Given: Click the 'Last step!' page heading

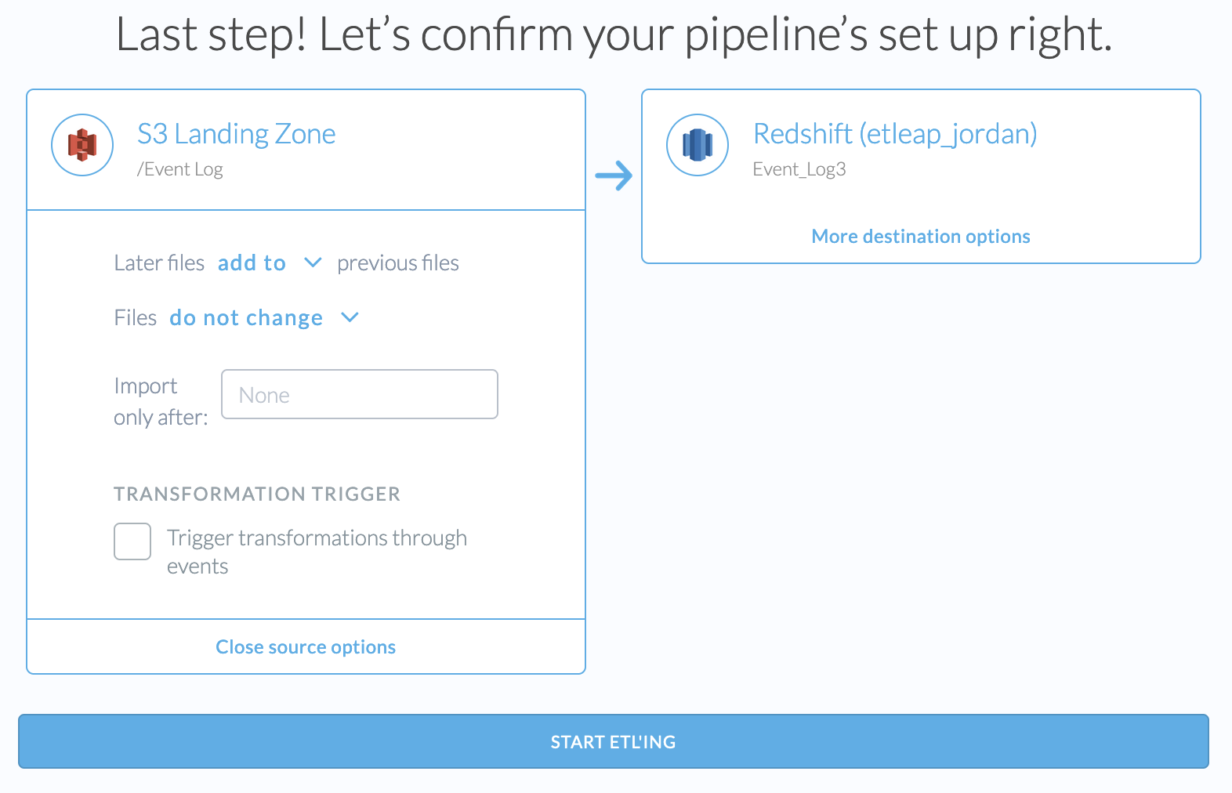Looking at the screenshot, I should [x=614, y=35].
